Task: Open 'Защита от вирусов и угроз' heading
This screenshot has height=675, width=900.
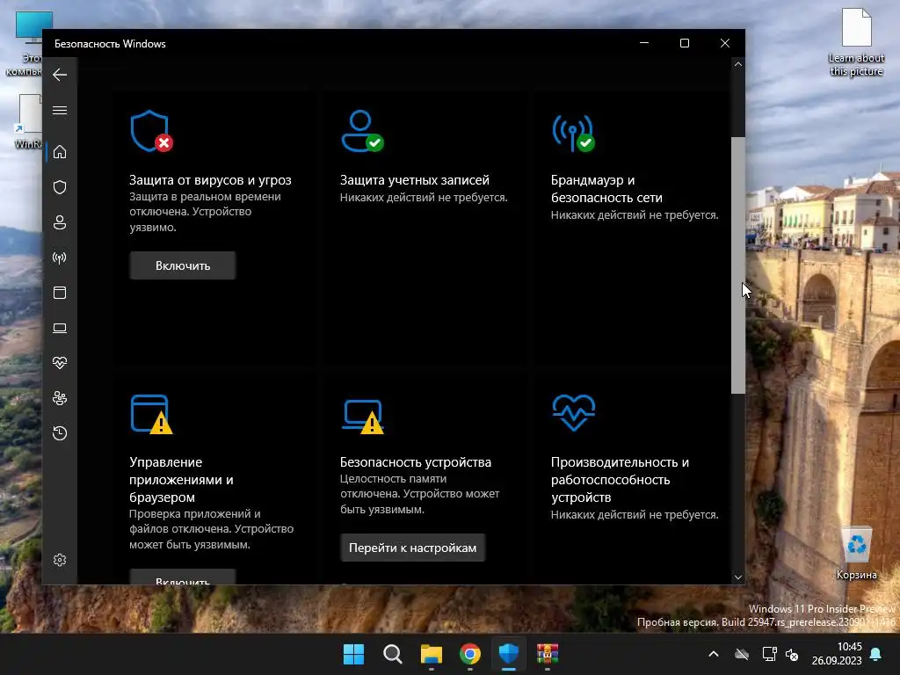Action: 210,180
